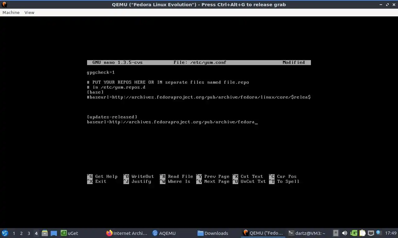
Task: Click the '# in /etc/yum.repos.d' comment line
Action: (x=116, y=87)
